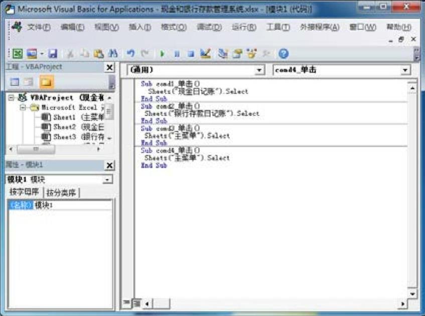Click View Object icon in project panel
Screen dimensions: 425x316
(x=29, y=82)
